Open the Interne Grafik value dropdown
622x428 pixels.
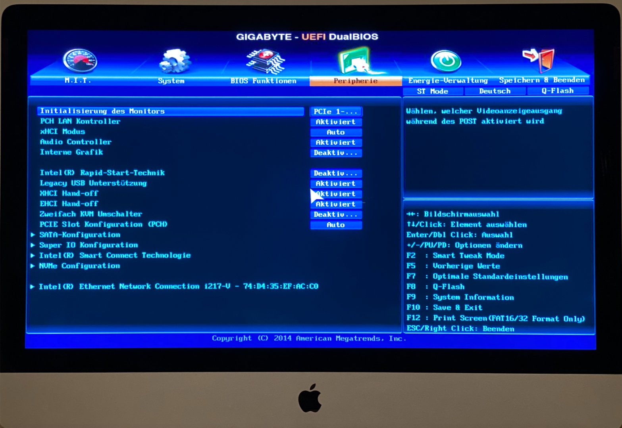tap(336, 153)
